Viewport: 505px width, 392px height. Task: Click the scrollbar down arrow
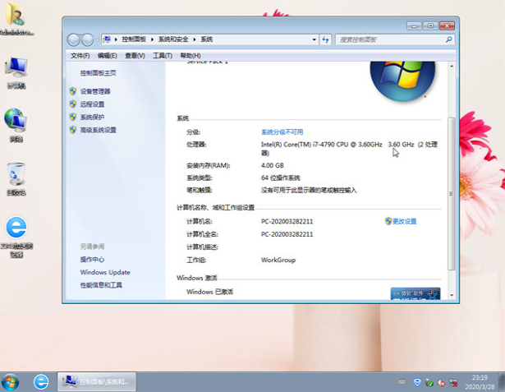click(x=452, y=295)
